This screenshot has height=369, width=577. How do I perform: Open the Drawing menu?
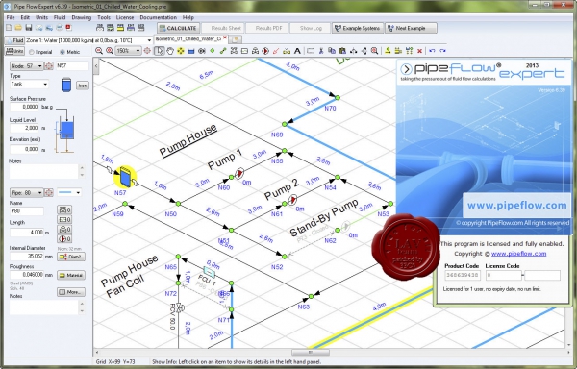point(82,17)
